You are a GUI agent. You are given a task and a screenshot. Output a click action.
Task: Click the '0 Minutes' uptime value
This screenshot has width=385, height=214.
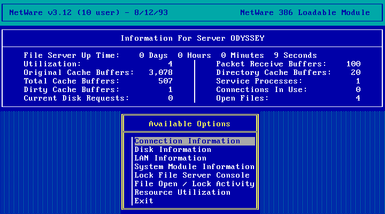point(242,55)
